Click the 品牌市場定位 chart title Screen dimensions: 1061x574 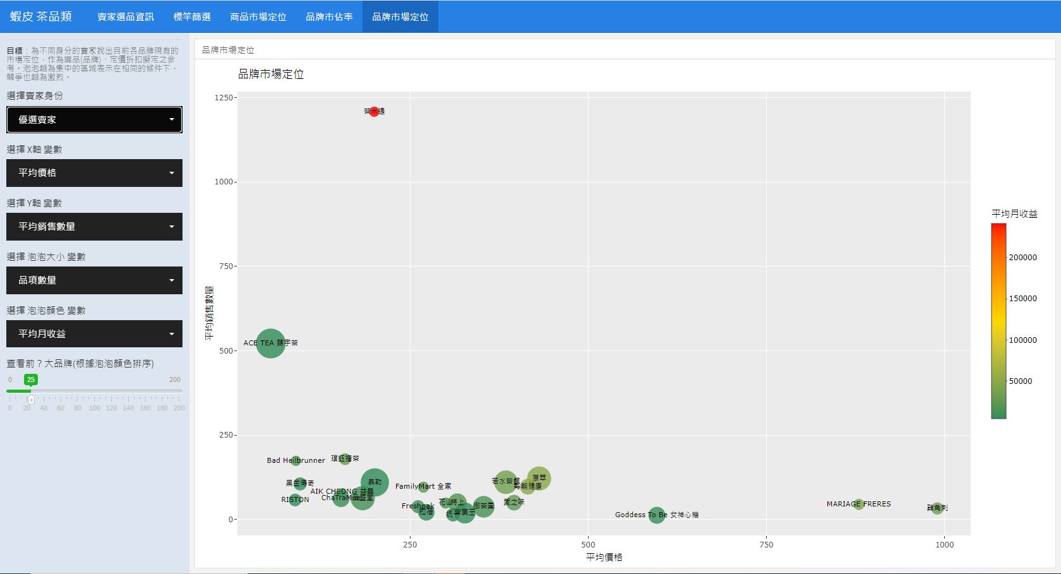click(x=271, y=75)
